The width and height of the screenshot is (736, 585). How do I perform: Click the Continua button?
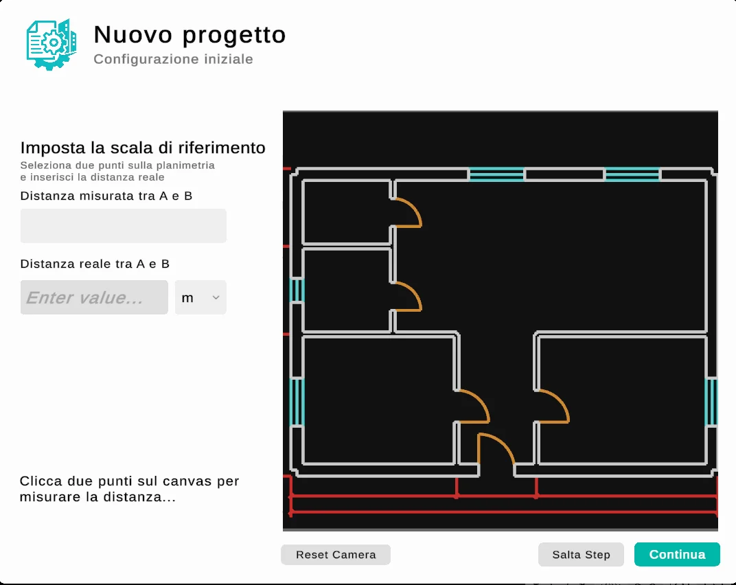[677, 555]
